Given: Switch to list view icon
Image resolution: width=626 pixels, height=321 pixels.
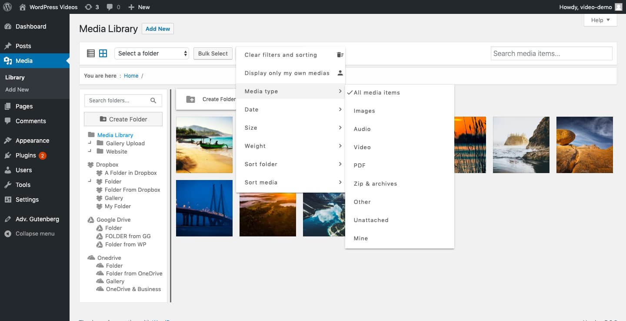Looking at the screenshot, I should (x=91, y=53).
